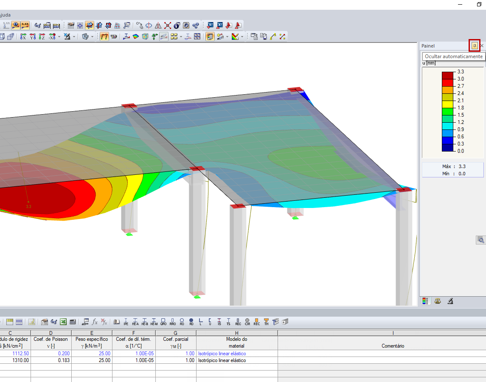Select the HE-M cross-section icon
Viewport: 486px width, 382px height.
(154, 322)
